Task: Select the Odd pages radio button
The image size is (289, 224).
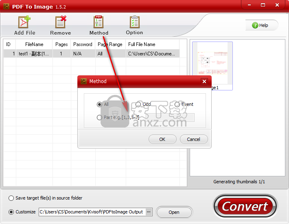Action: click(138, 104)
